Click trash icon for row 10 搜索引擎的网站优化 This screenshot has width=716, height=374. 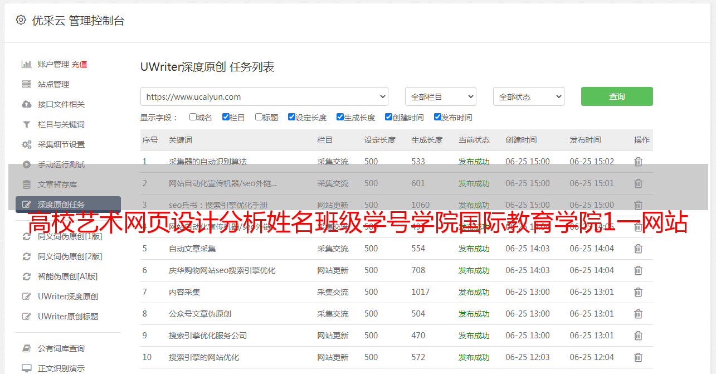(638, 357)
